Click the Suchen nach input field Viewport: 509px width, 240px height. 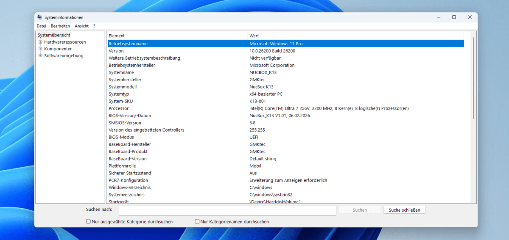point(227,210)
